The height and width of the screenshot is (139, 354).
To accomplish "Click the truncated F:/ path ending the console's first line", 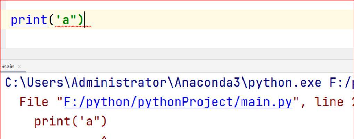I will point(341,83).
